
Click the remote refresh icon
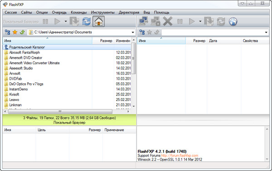pyautogui.click(x=221, y=21)
